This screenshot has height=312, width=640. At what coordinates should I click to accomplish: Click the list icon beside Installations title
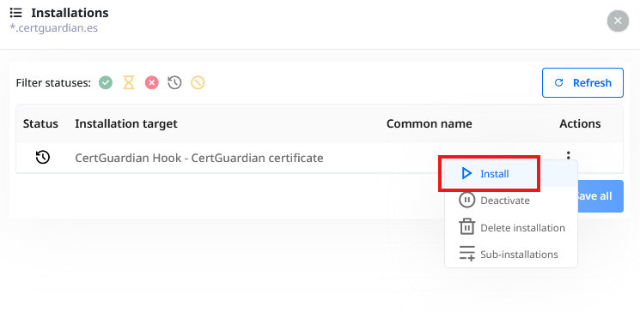coord(16,13)
